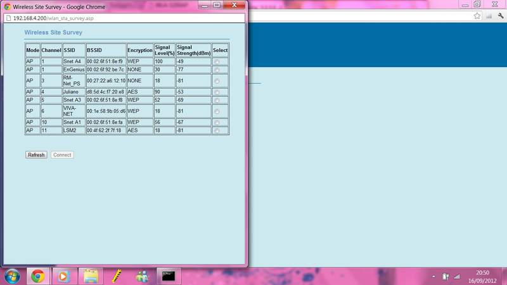This screenshot has width=507, height=285.
Task: Open Windows Live Messenger on taskbar
Action: coord(142,276)
